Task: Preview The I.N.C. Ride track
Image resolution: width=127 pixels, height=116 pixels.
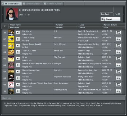Action: [x=18, y=52]
